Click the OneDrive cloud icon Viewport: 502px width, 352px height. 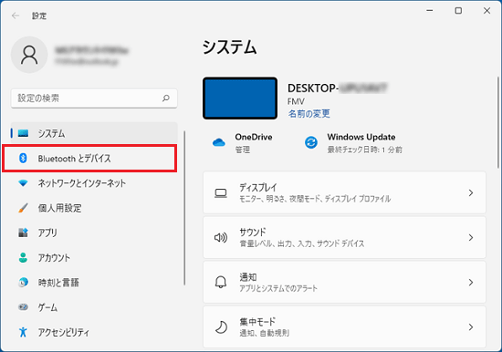219,142
